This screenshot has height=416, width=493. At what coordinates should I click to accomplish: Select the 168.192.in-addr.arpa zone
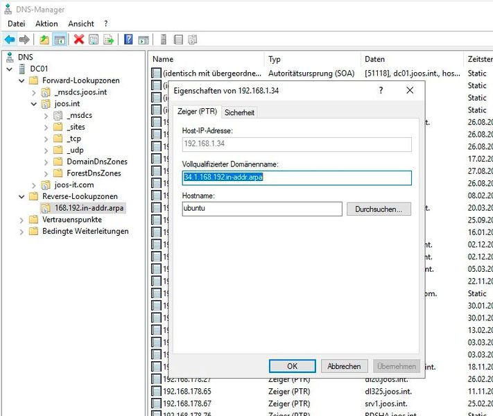tap(89, 208)
